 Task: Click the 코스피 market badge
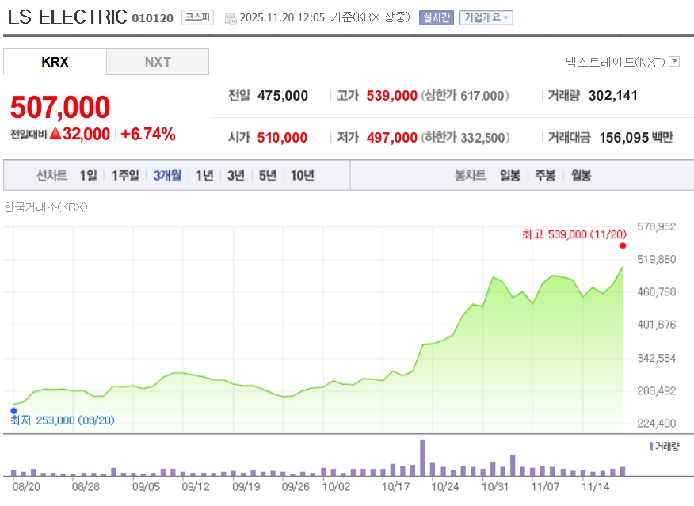[196, 17]
